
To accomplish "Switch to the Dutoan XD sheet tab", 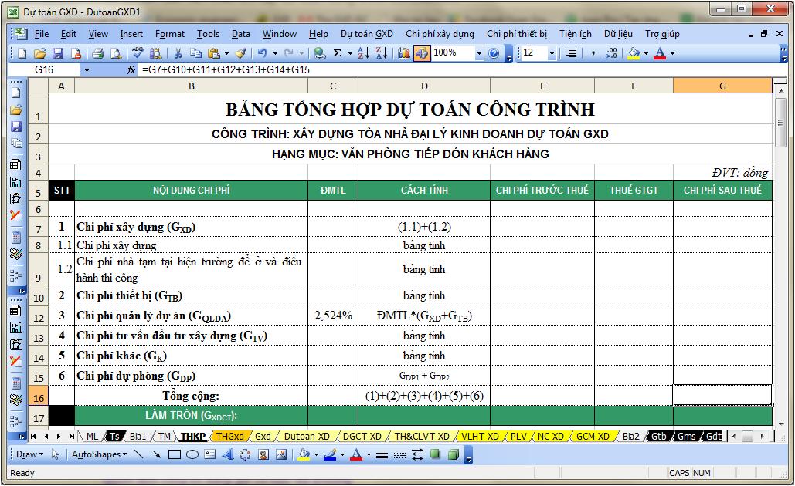I will pyautogui.click(x=306, y=437).
